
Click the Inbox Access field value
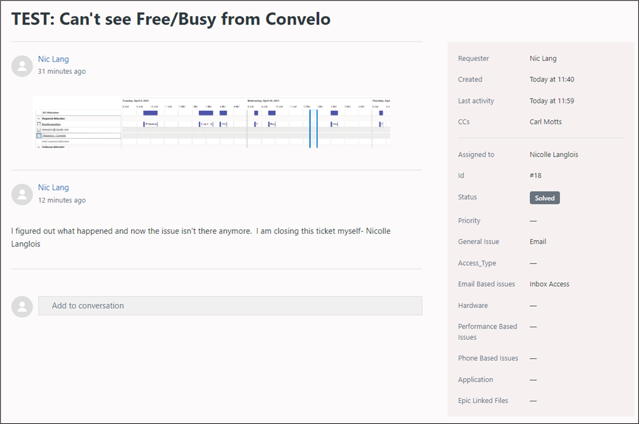click(549, 284)
